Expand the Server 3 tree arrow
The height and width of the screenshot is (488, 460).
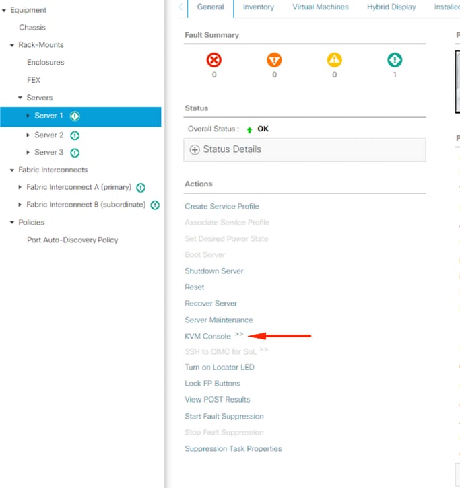coord(28,153)
